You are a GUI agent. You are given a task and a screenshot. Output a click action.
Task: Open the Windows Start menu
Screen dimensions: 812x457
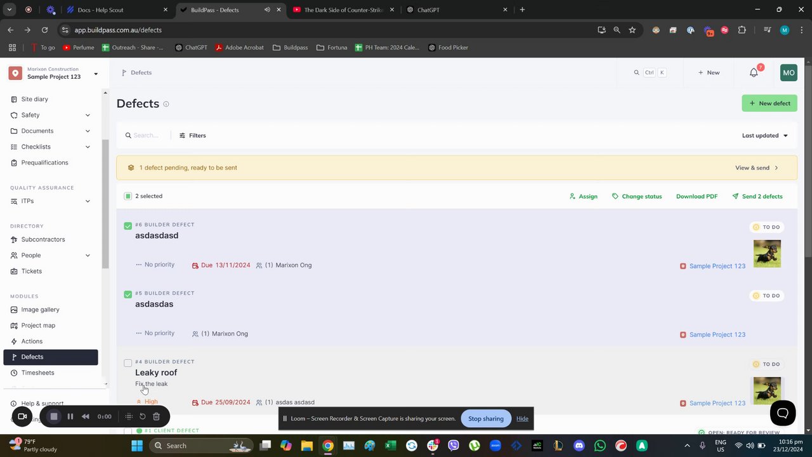pos(136,446)
